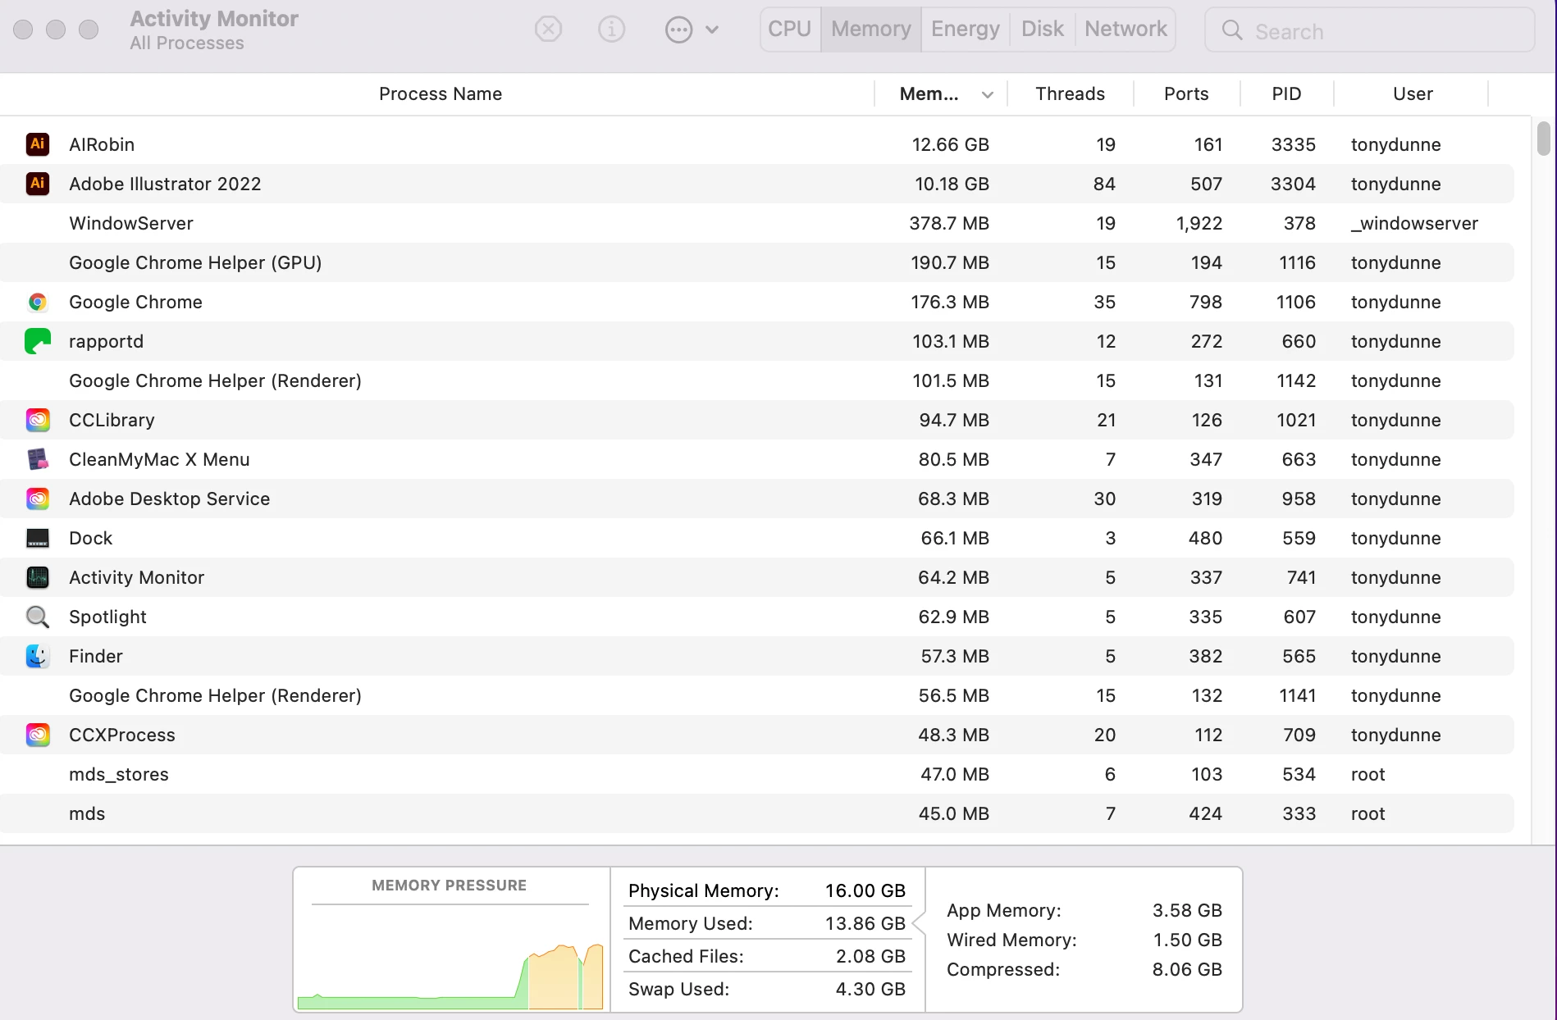1557x1020 pixels.
Task: Click the rapportd process name
Action: pyautogui.click(x=106, y=341)
